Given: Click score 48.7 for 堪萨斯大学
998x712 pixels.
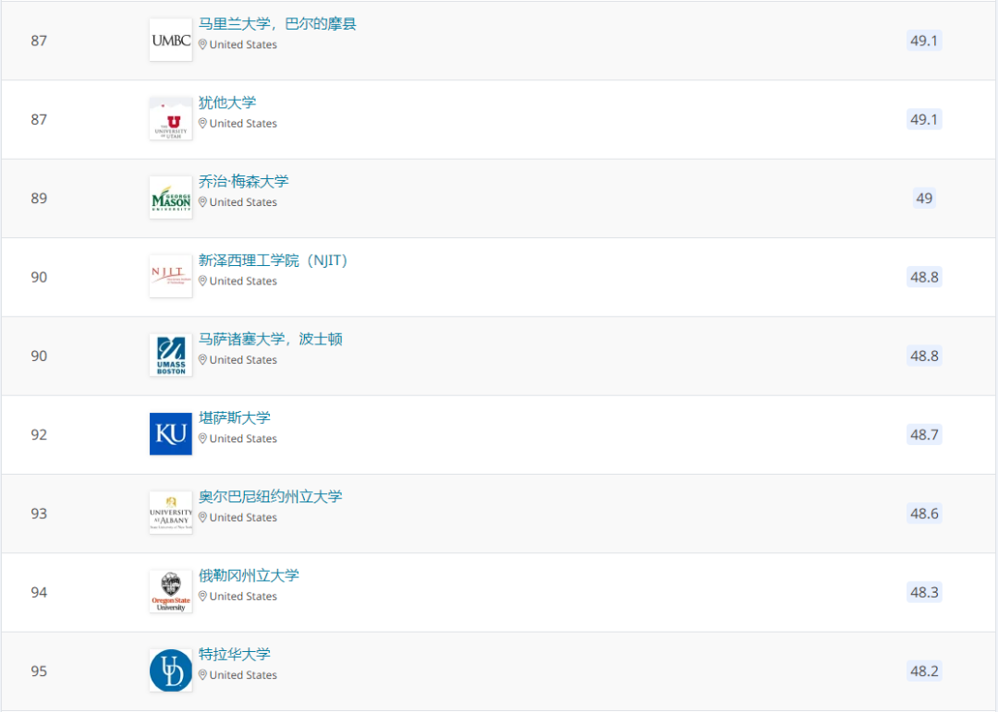Looking at the screenshot, I should tap(924, 435).
